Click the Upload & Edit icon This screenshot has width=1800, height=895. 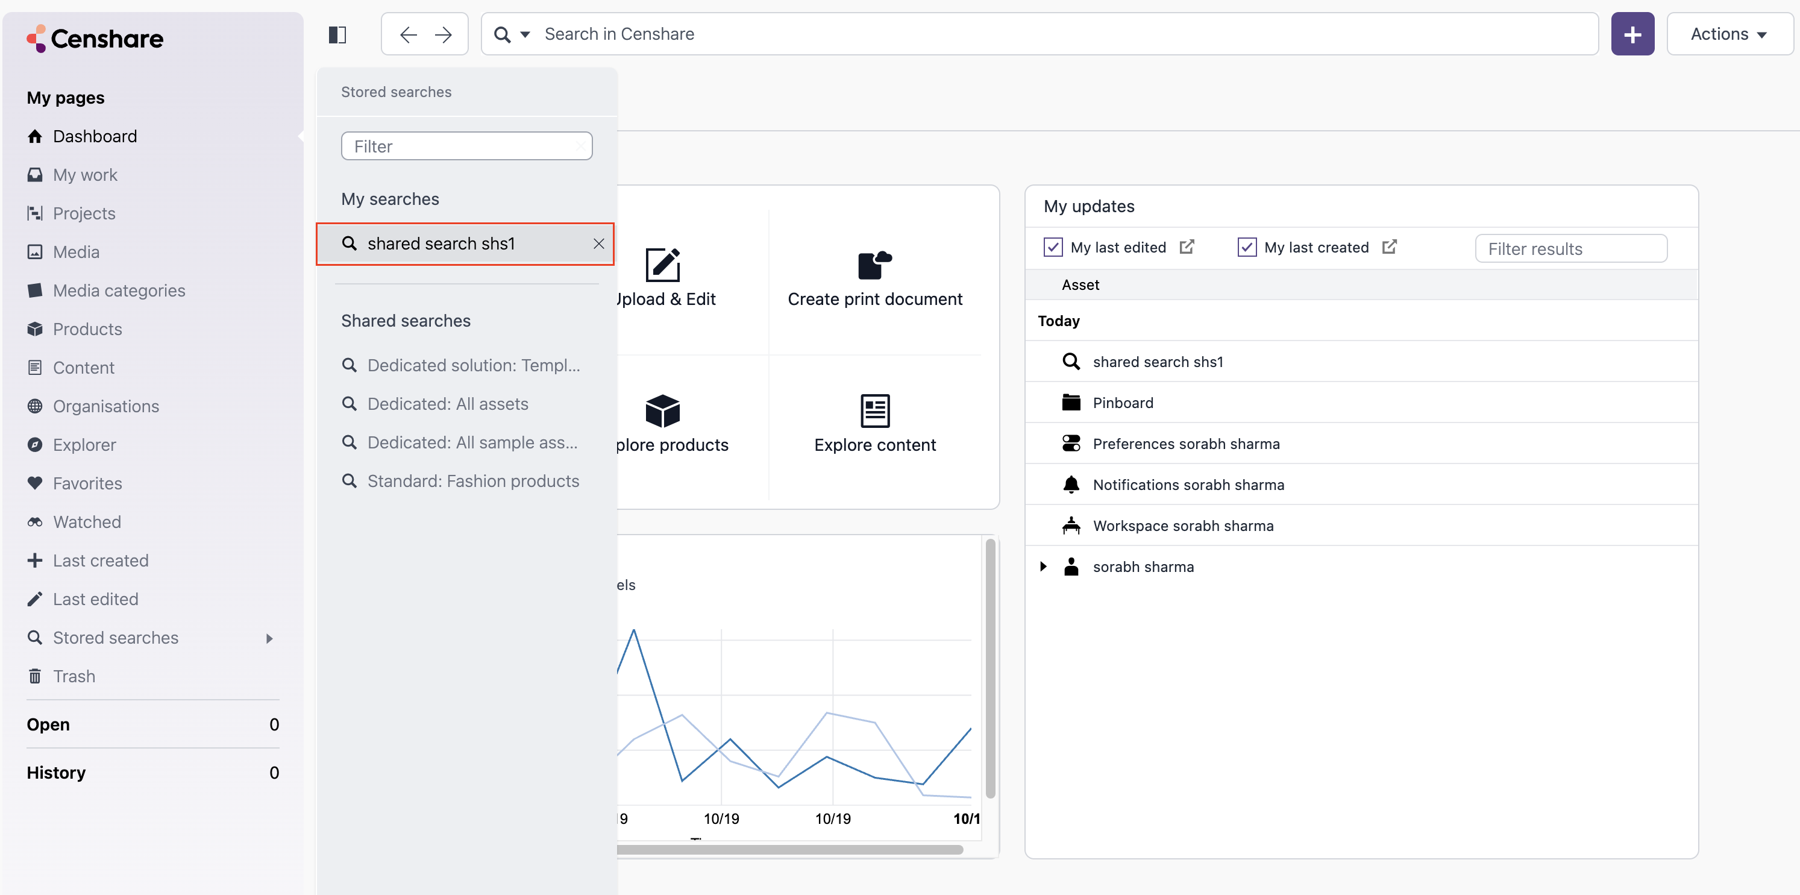coord(662,266)
